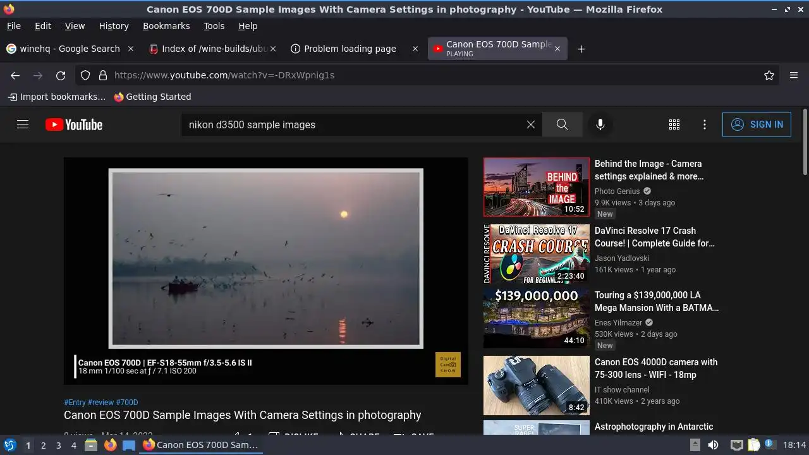Open title 'DaVinci Resolve 17 Crash Course!'
The image size is (809, 455).
click(655, 237)
